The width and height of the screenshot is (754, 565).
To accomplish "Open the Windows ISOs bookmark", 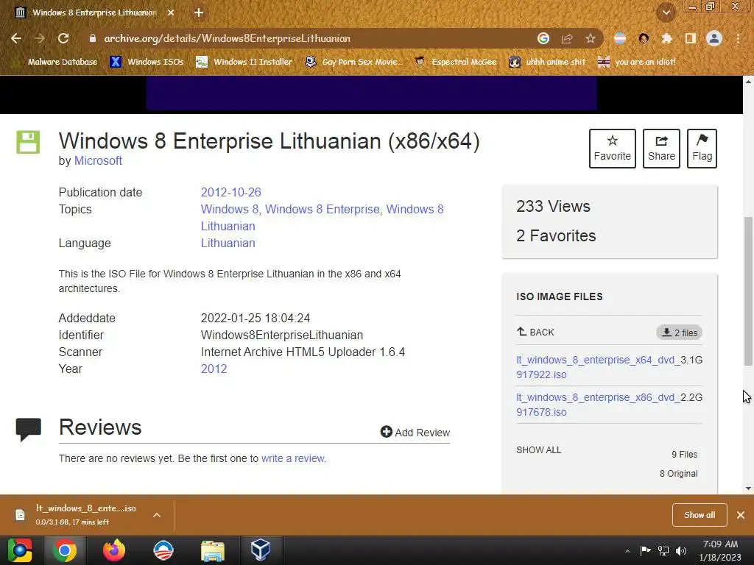I will pos(147,62).
